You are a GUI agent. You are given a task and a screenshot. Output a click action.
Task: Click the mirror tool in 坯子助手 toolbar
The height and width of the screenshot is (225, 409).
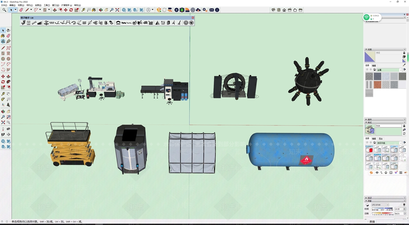coord(157,23)
